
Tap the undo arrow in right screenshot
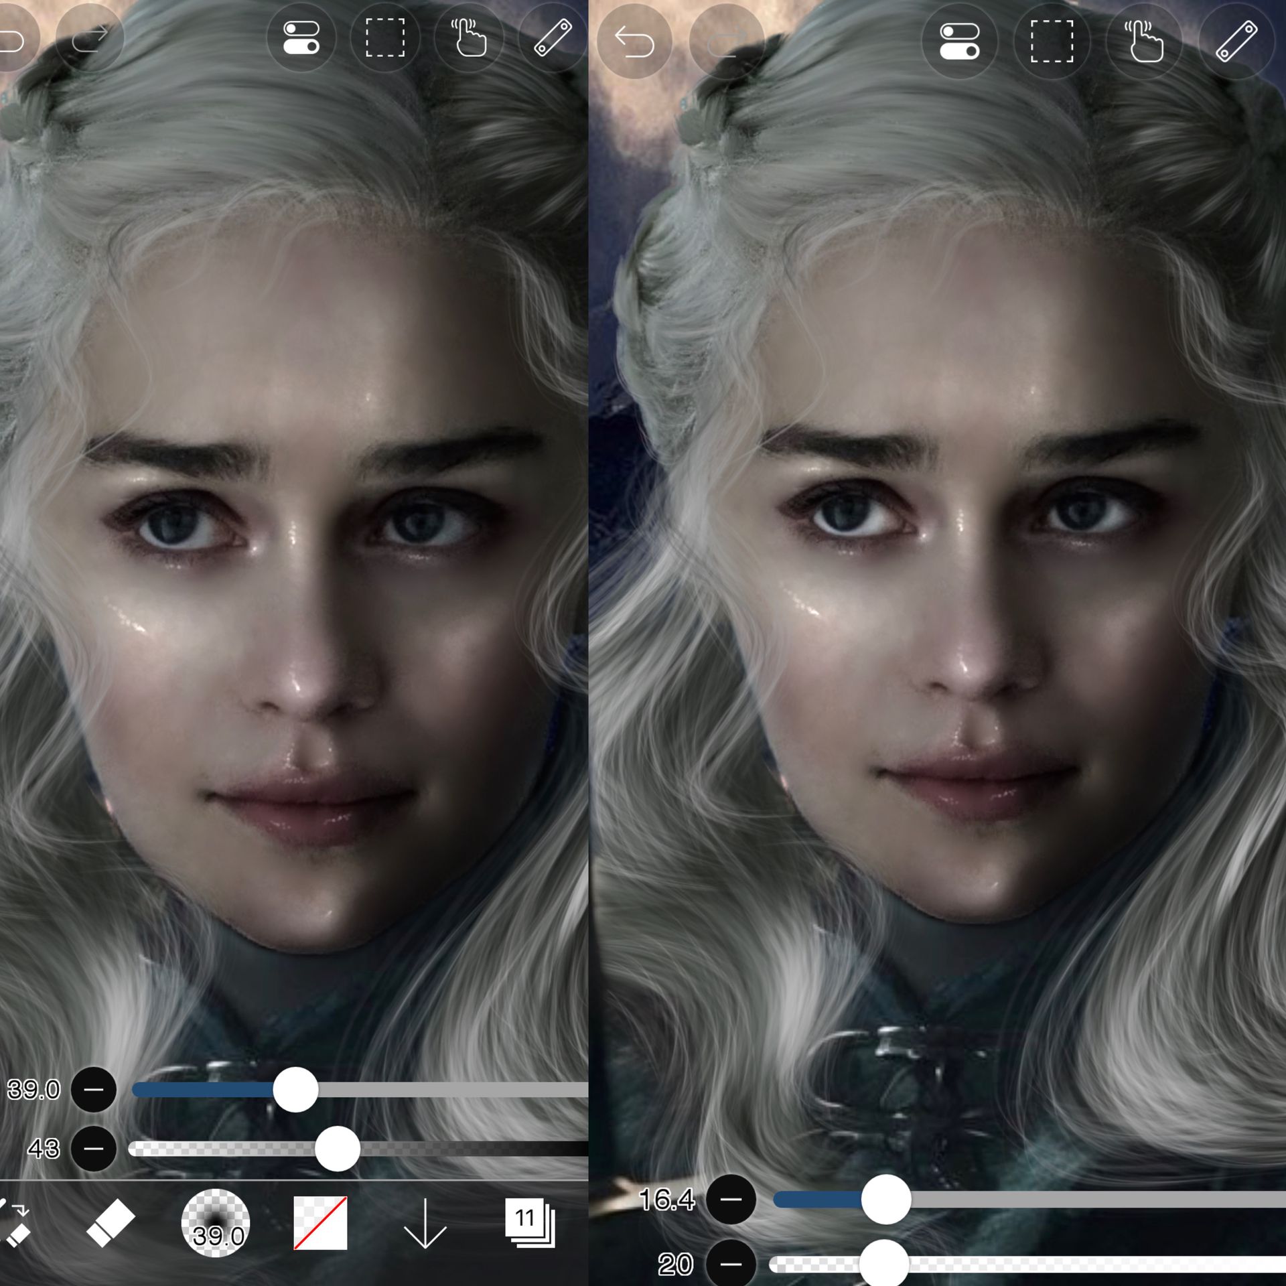coord(634,42)
